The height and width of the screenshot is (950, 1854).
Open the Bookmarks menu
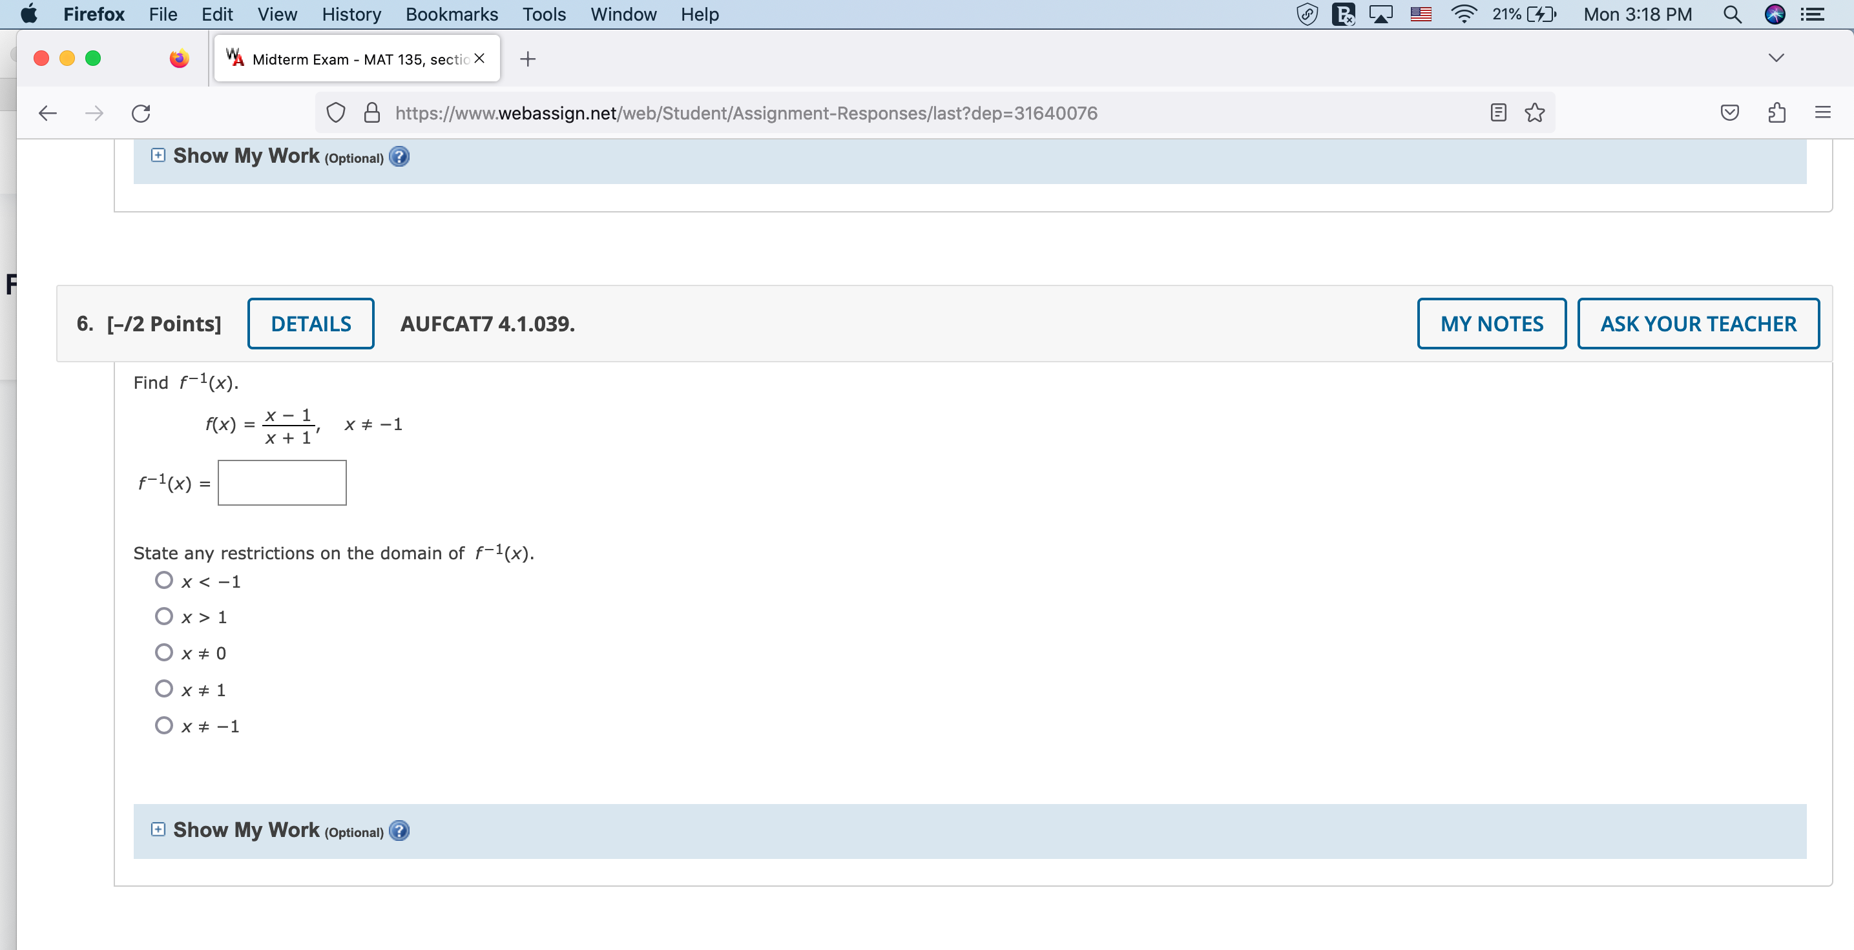[x=452, y=14]
